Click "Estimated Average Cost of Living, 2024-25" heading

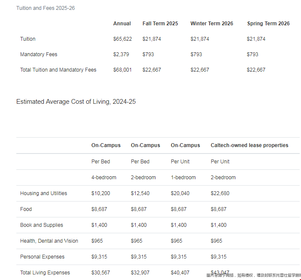pos(76,102)
